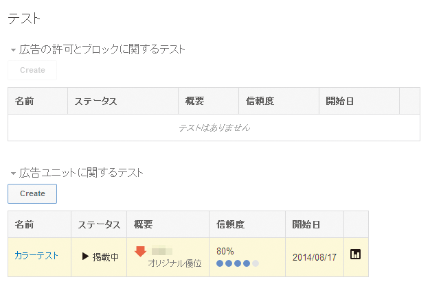Open the カラーテスト test link
Viewport: 430px width, 286px height.
click(36, 256)
